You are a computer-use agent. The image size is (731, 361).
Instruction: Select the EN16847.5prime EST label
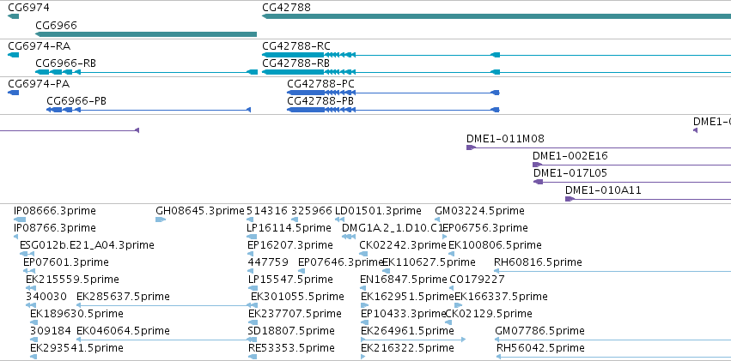[x=404, y=280]
